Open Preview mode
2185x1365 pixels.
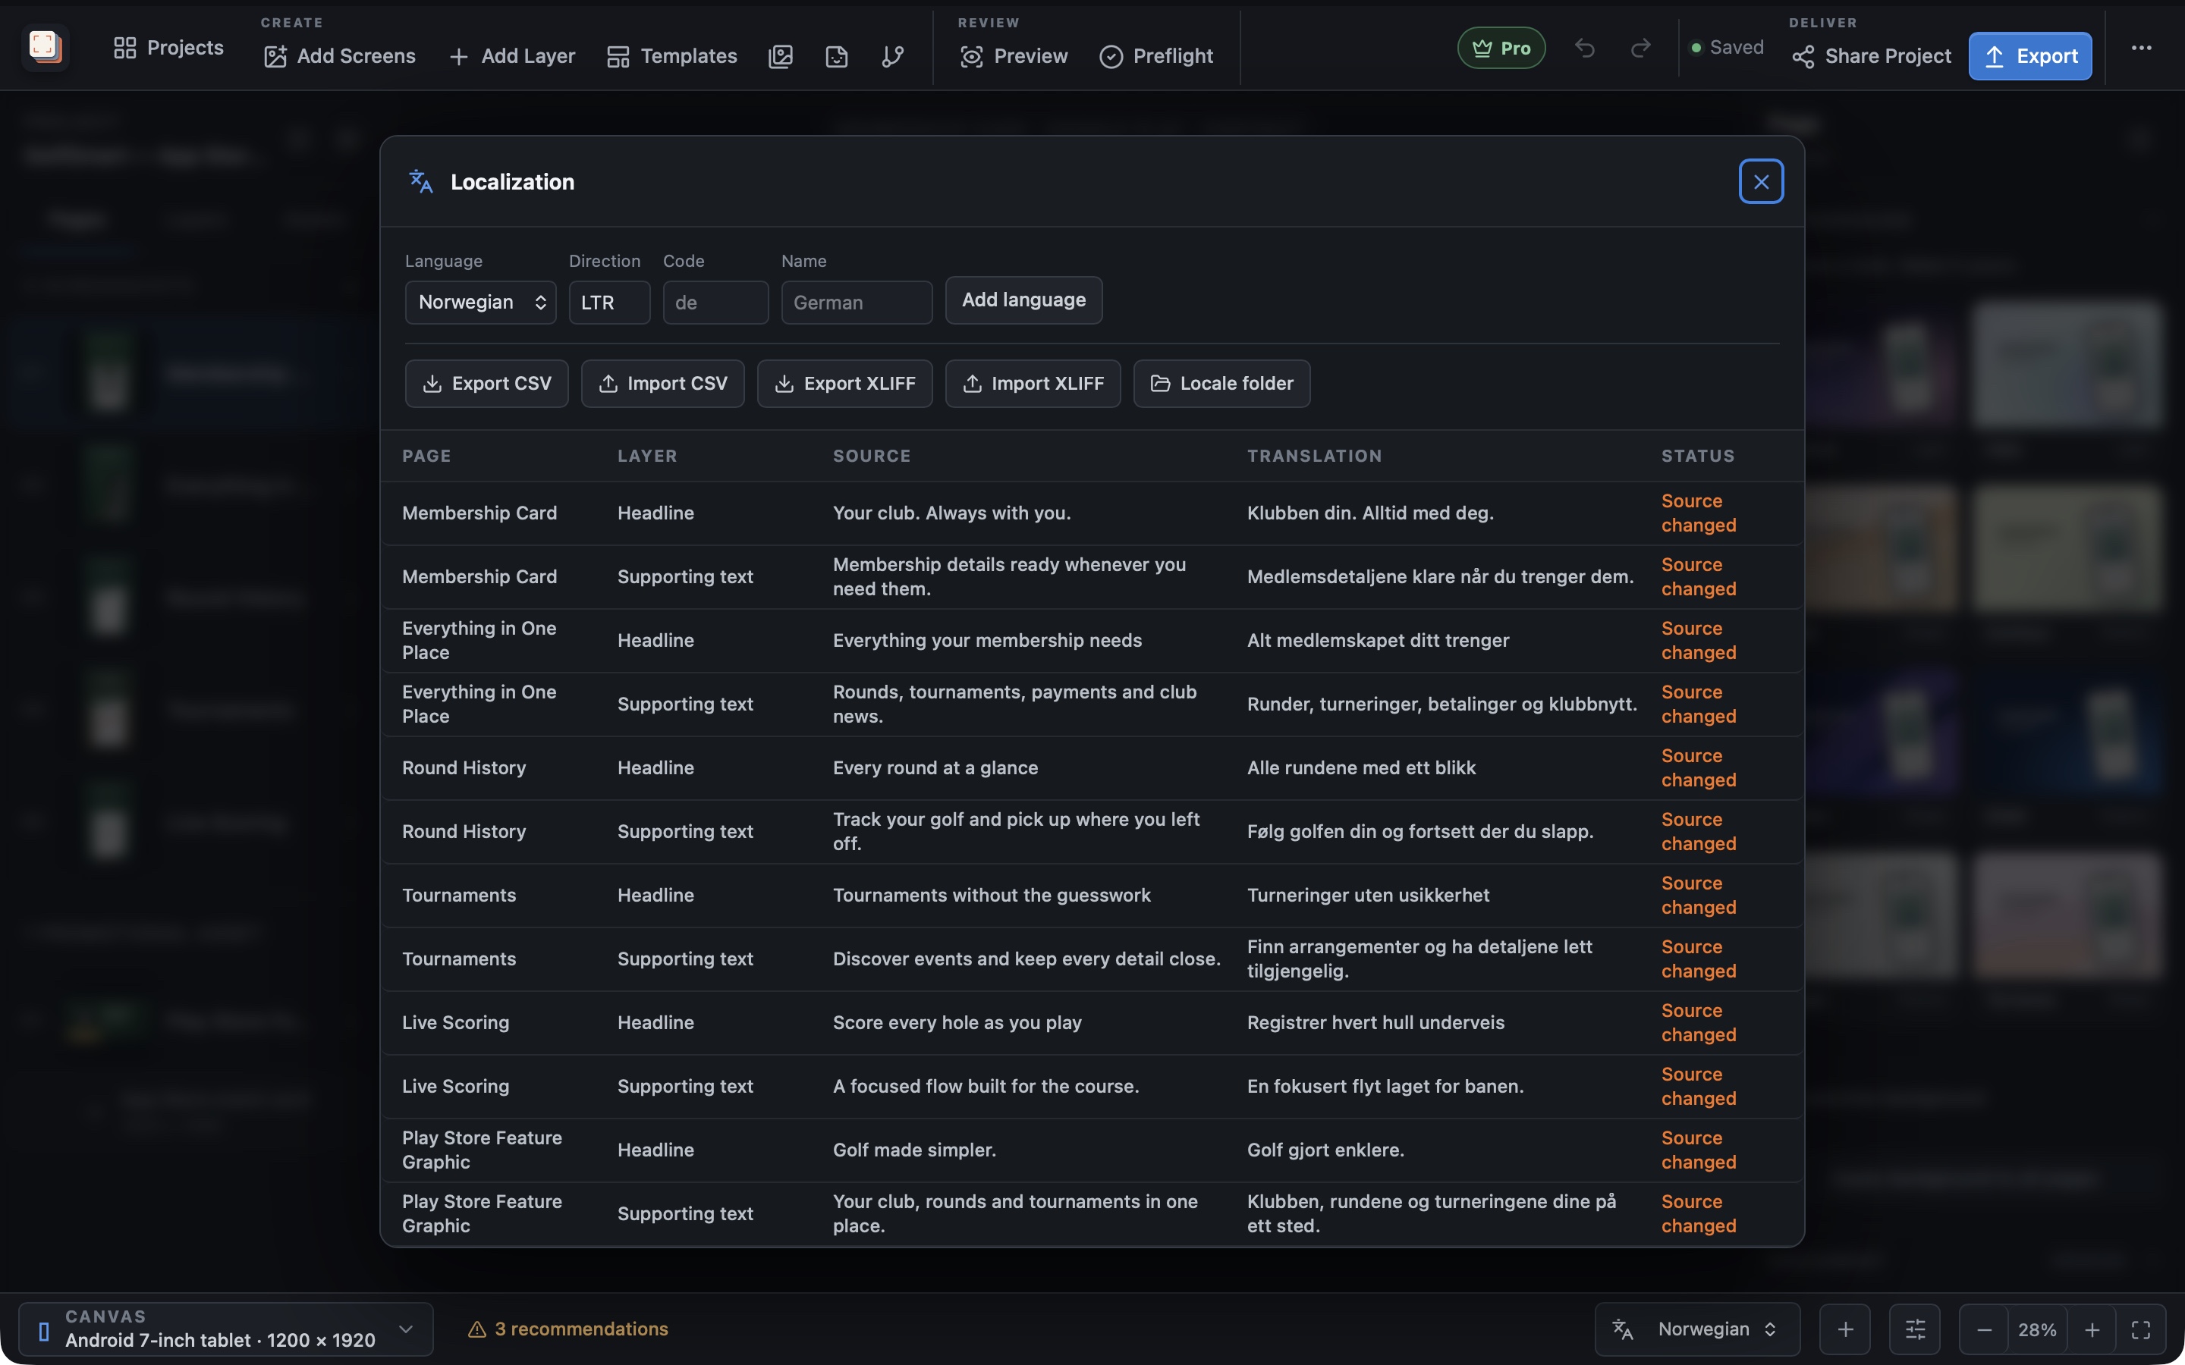point(1014,56)
